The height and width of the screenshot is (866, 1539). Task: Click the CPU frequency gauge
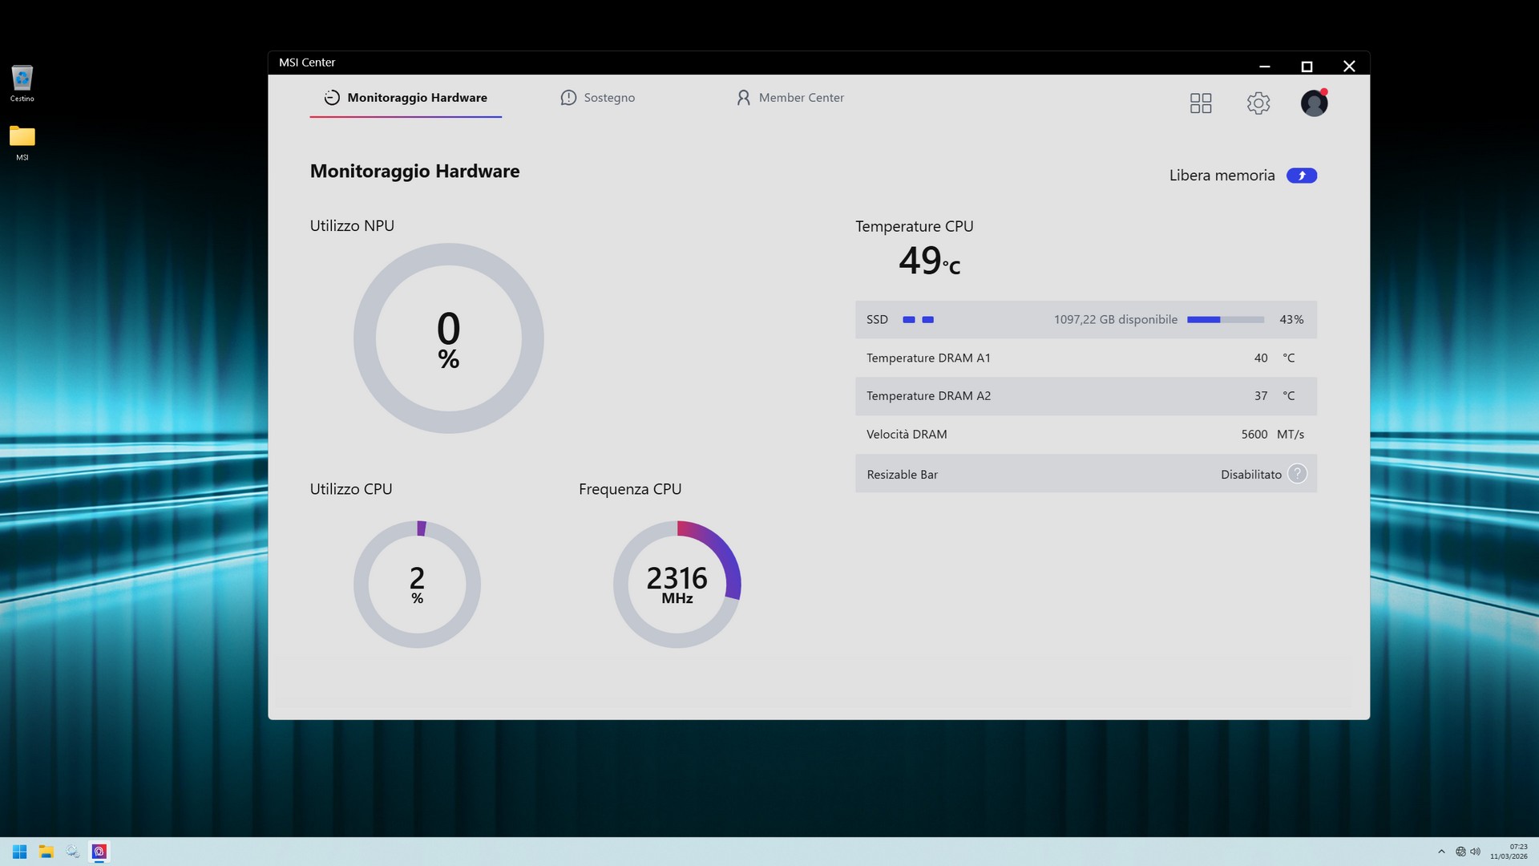click(x=677, y=585)
